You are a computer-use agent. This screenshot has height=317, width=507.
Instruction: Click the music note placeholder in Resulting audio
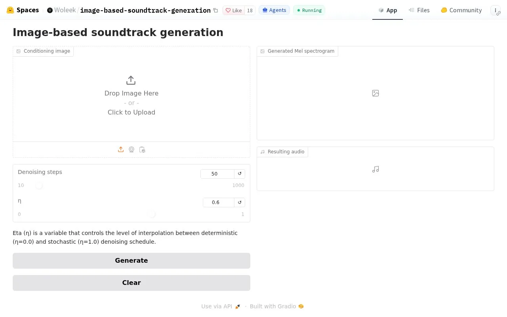tap(375, 169)
